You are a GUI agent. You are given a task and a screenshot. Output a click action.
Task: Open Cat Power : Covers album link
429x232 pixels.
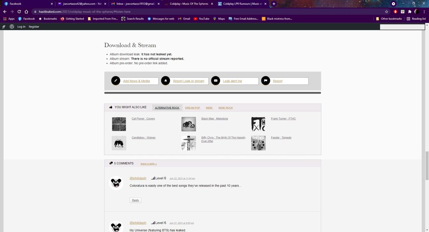point(143,119)
